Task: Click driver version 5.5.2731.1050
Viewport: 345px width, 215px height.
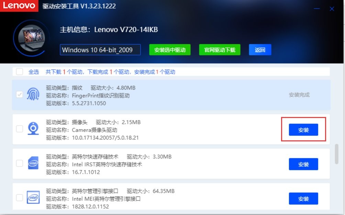Action: click(89, 103)
